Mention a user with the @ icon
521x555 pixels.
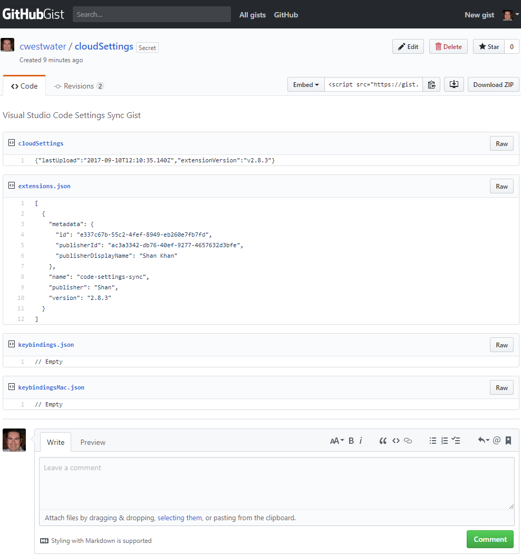coord(497,440)
